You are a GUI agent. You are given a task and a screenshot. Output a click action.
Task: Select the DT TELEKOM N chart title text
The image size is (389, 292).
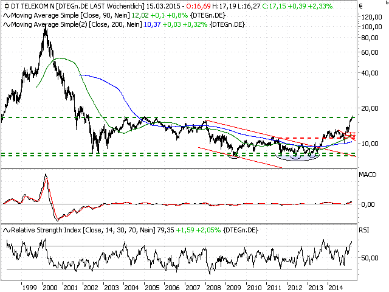click(33, 6)
